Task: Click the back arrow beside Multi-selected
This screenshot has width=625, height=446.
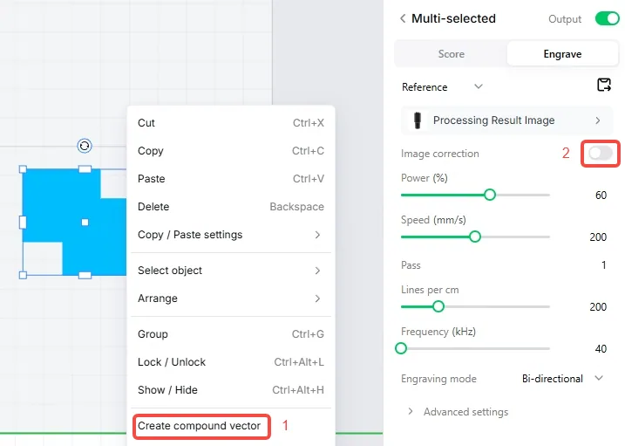Action: click(x=403, y=18)
